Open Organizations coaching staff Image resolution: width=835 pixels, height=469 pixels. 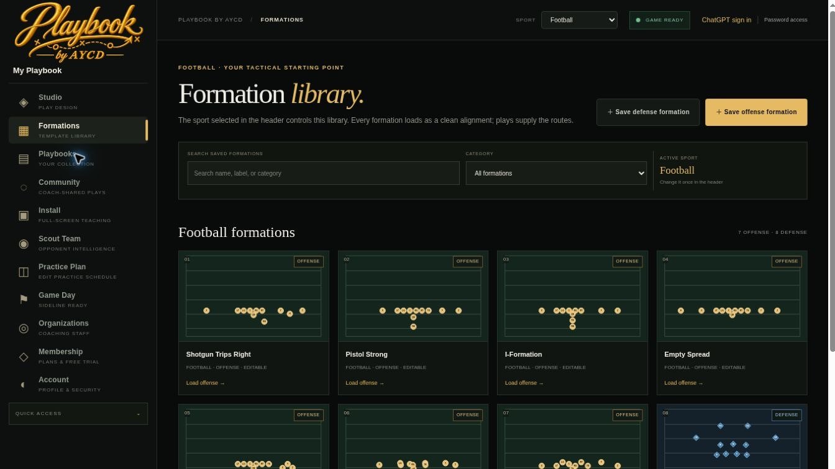point(78,328)
